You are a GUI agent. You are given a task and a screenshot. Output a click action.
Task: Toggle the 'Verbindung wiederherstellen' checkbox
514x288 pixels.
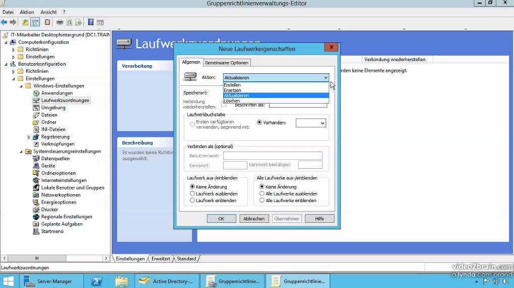pos(224,105)
